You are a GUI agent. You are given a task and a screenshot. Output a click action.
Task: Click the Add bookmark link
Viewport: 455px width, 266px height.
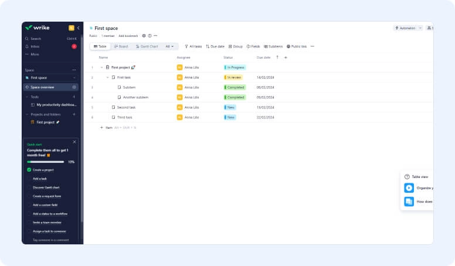tap(128, 36)
